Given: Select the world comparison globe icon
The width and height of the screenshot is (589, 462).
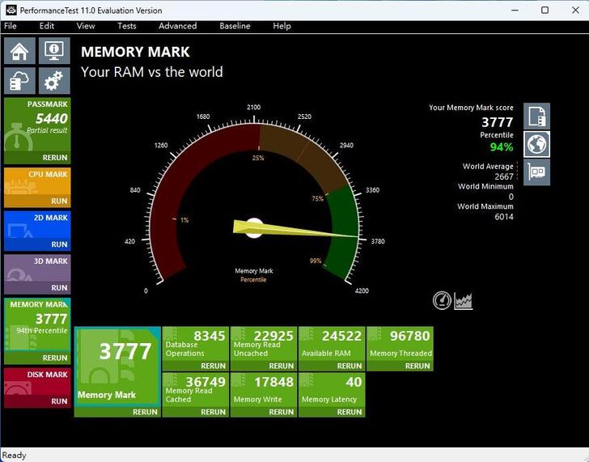Looking at the screenshot, I should coord(536,144).
